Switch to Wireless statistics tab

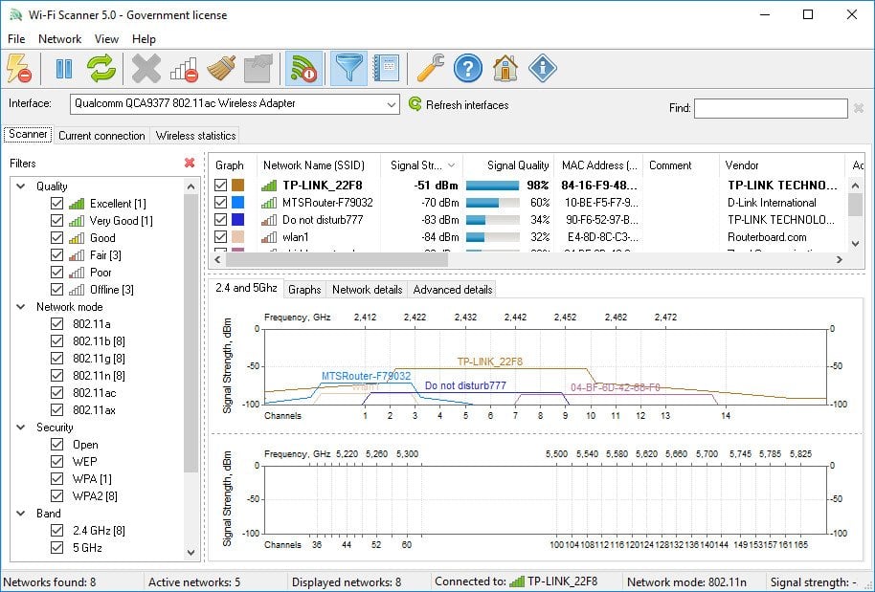pyautogui.click(x=196, y=136)
